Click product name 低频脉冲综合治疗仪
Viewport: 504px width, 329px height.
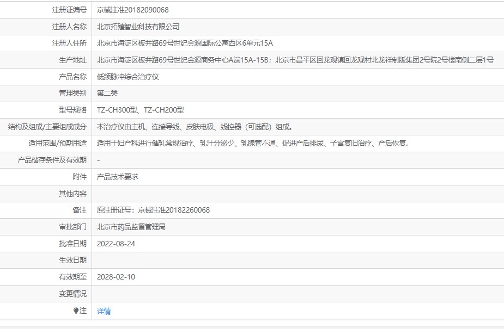point(128,77)
